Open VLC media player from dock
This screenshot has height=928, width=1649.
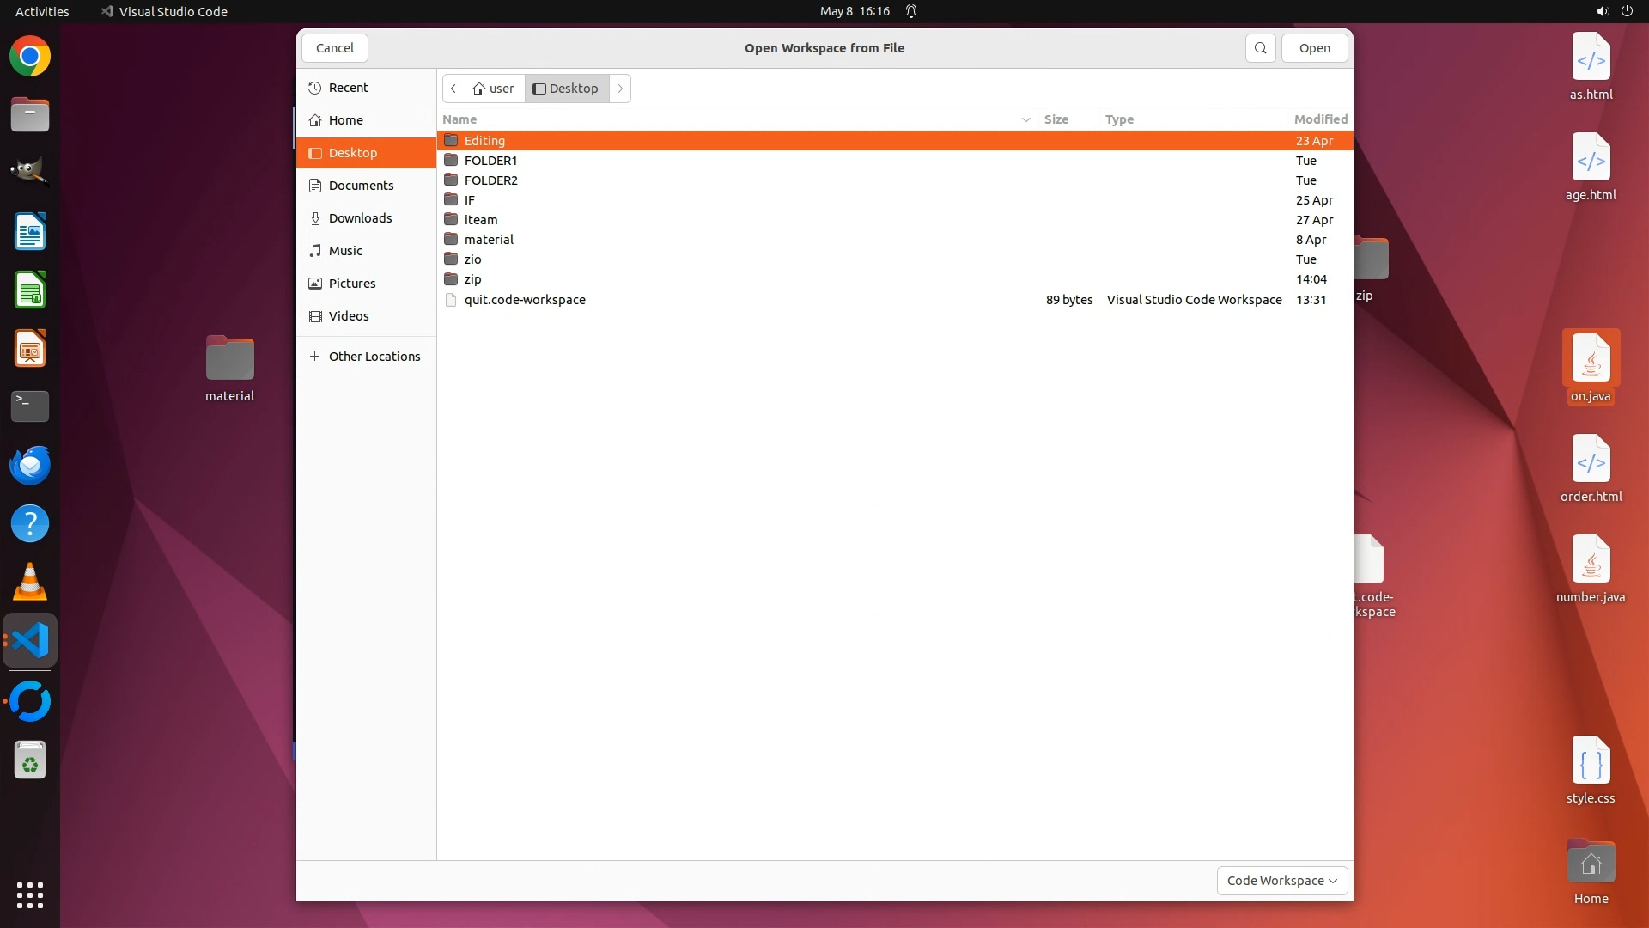click(30, 583)
